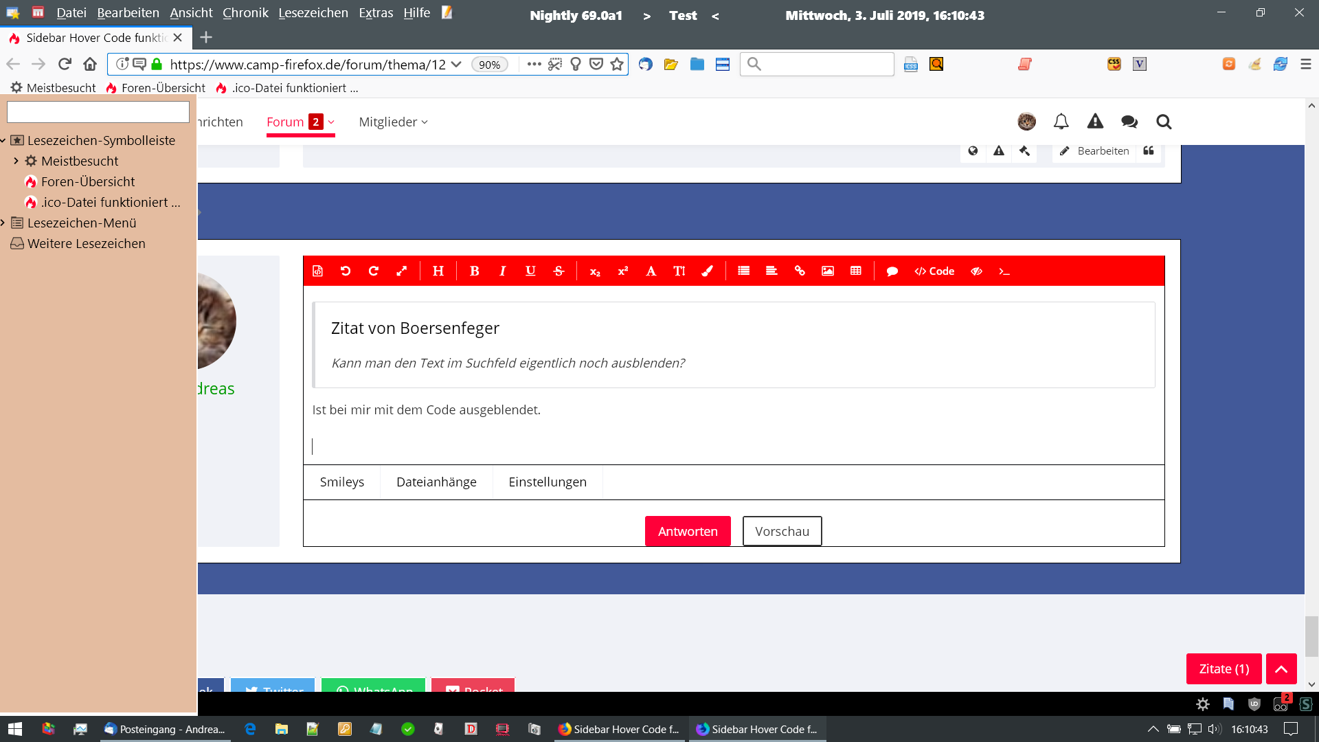Insert a link via editor toolbar

(x=800, y=271)
